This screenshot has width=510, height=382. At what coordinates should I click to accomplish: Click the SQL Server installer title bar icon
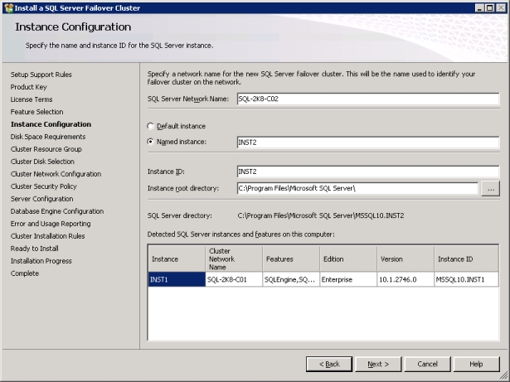(9, 8)
